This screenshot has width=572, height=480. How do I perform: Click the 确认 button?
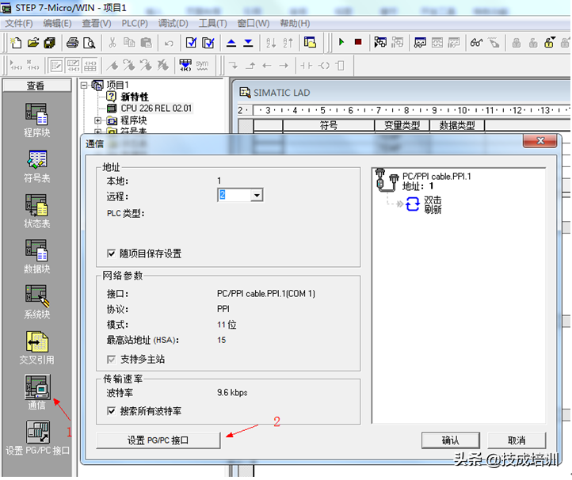tap(450, 440)
